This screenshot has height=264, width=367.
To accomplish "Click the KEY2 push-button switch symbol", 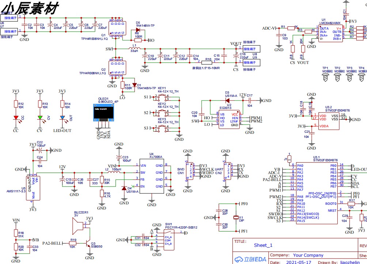I will click(x=162, y=112).
